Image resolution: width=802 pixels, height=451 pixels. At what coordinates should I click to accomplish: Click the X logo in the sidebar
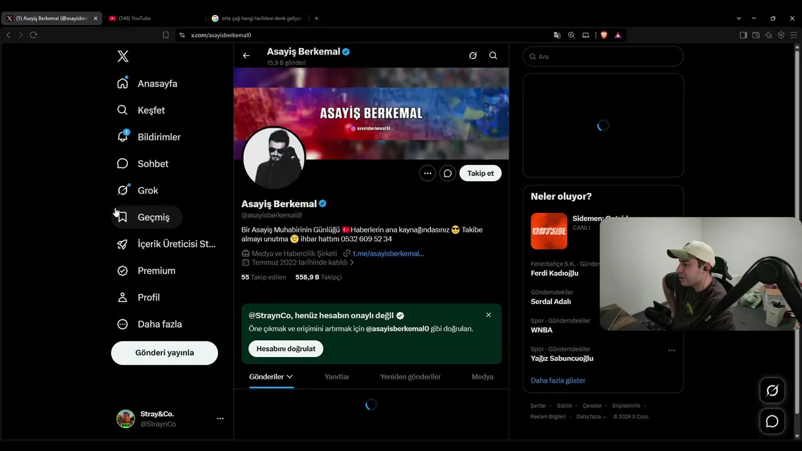point(123,56)
